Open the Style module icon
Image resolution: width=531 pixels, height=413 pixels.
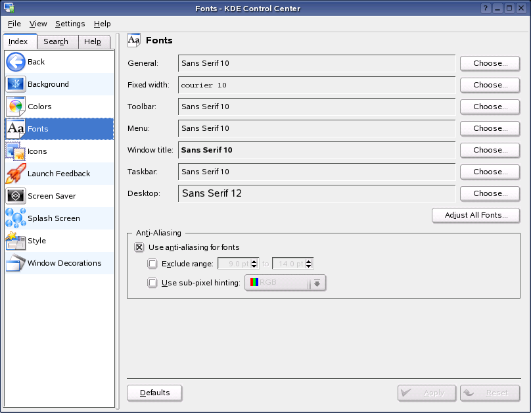(16, 241)
